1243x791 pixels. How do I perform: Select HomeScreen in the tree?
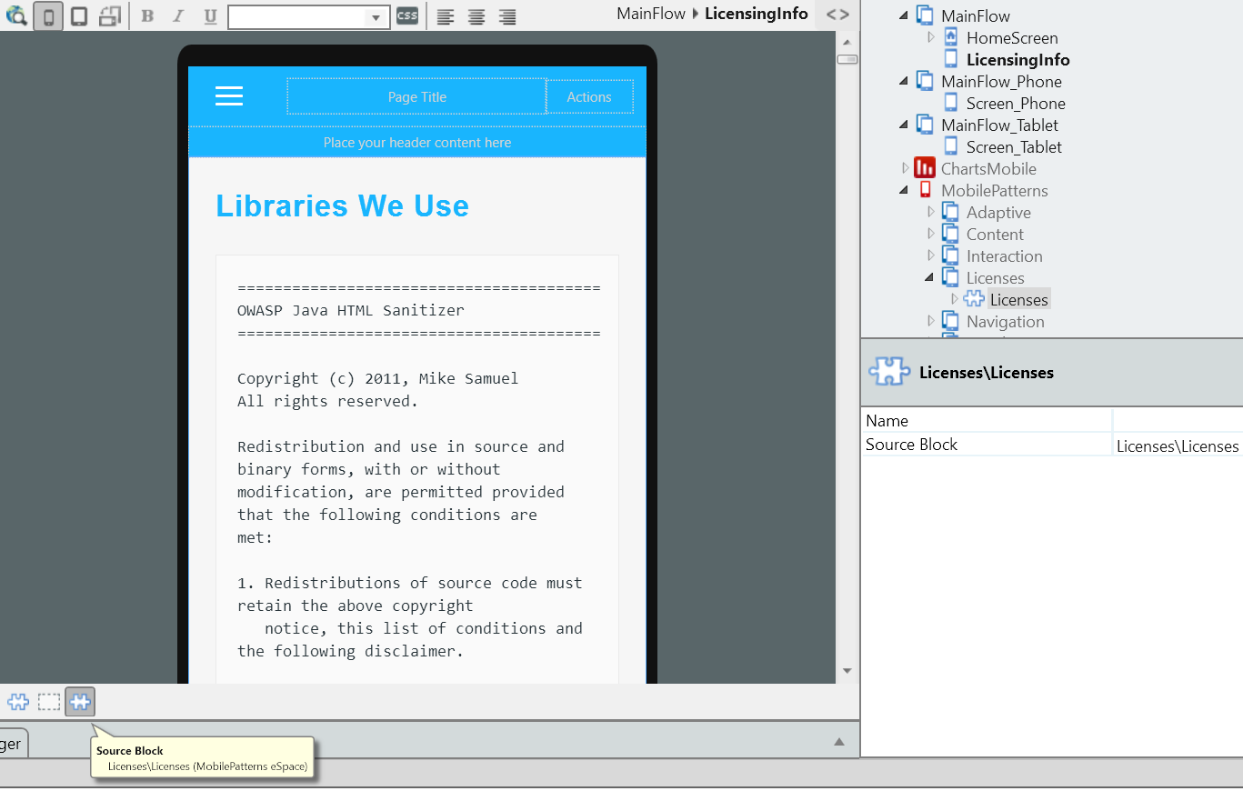1012,38
